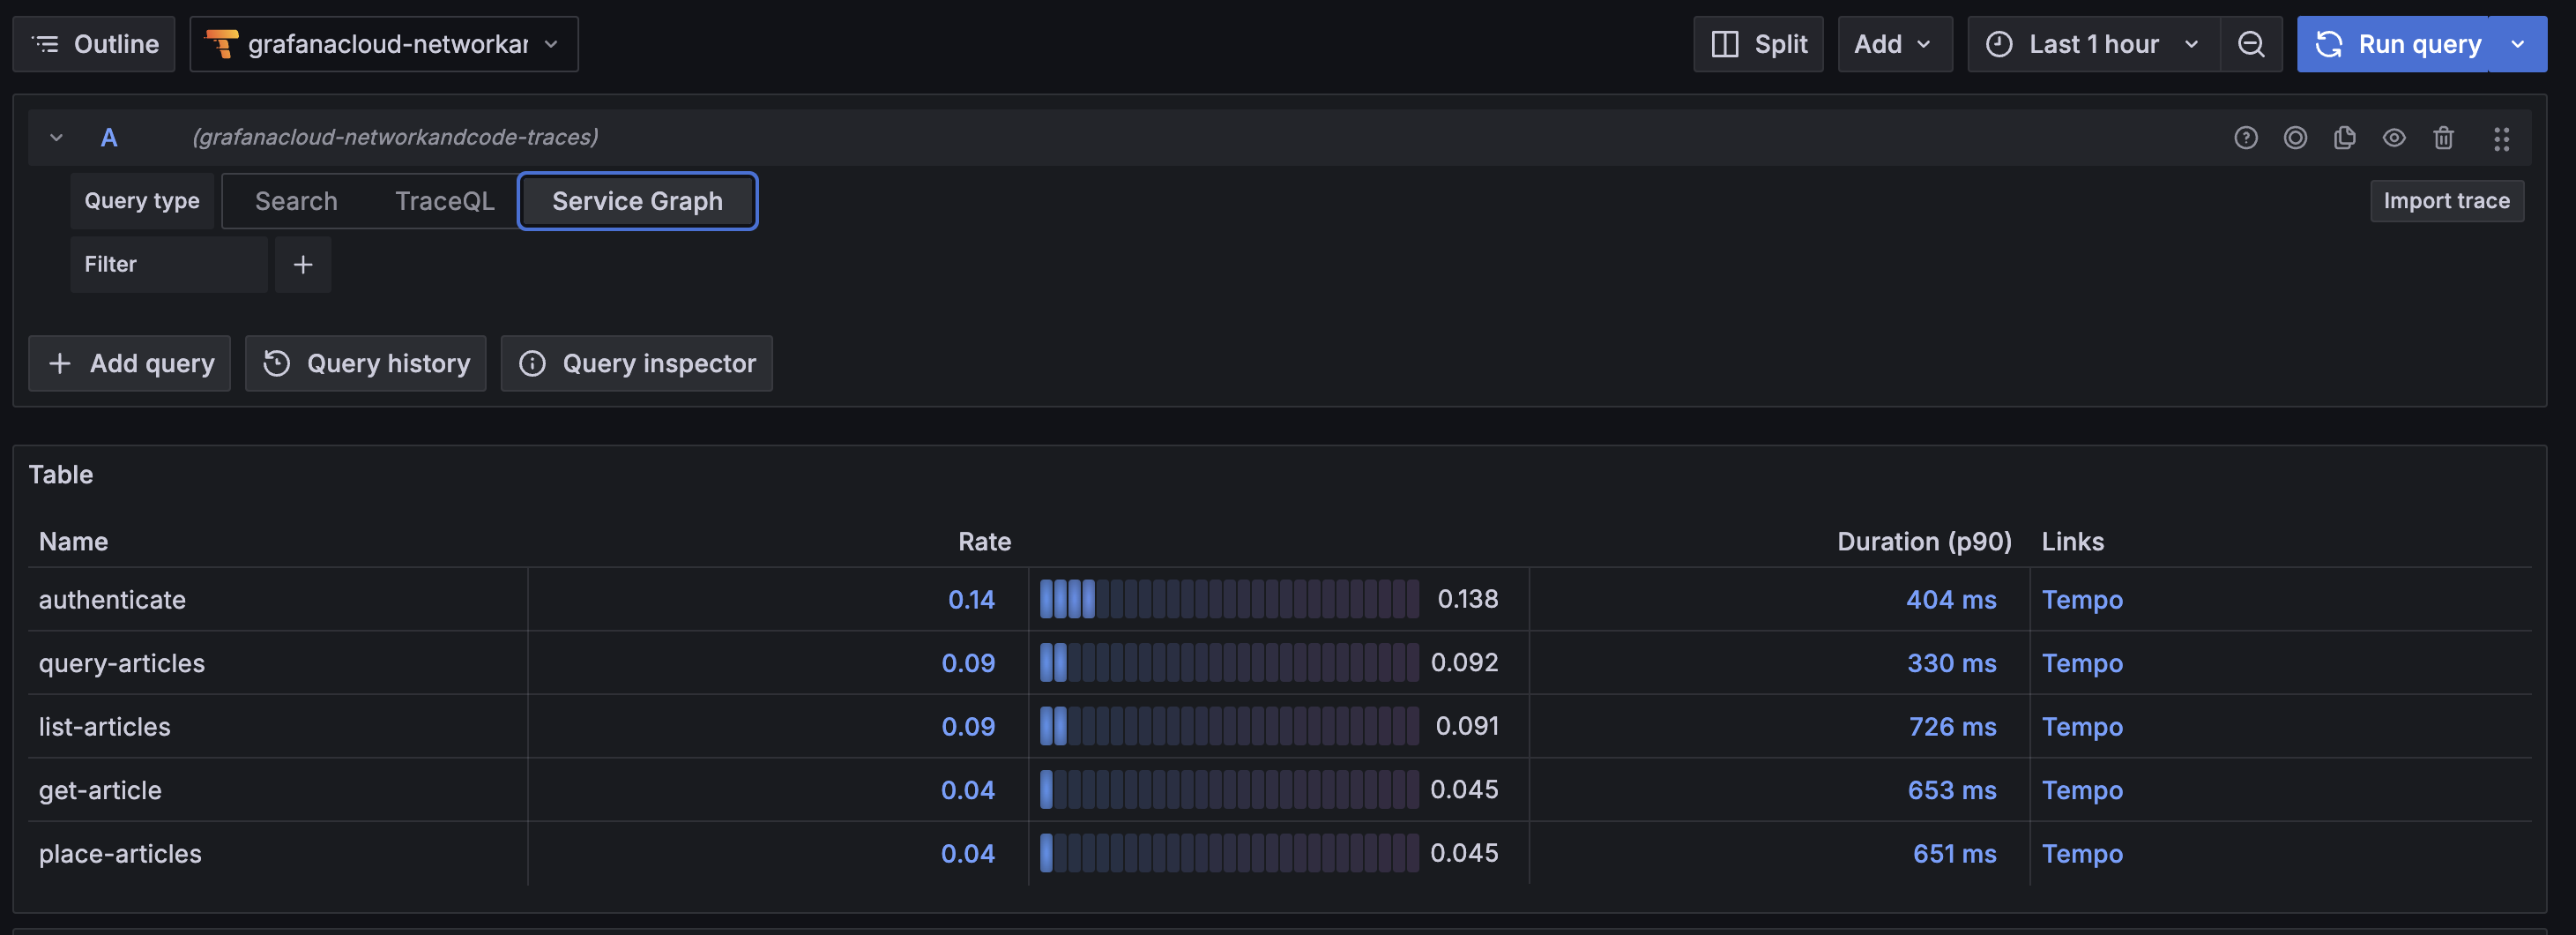2576x935 pixels.
Task: Open the Add menu
Action: coord(1894,44)
